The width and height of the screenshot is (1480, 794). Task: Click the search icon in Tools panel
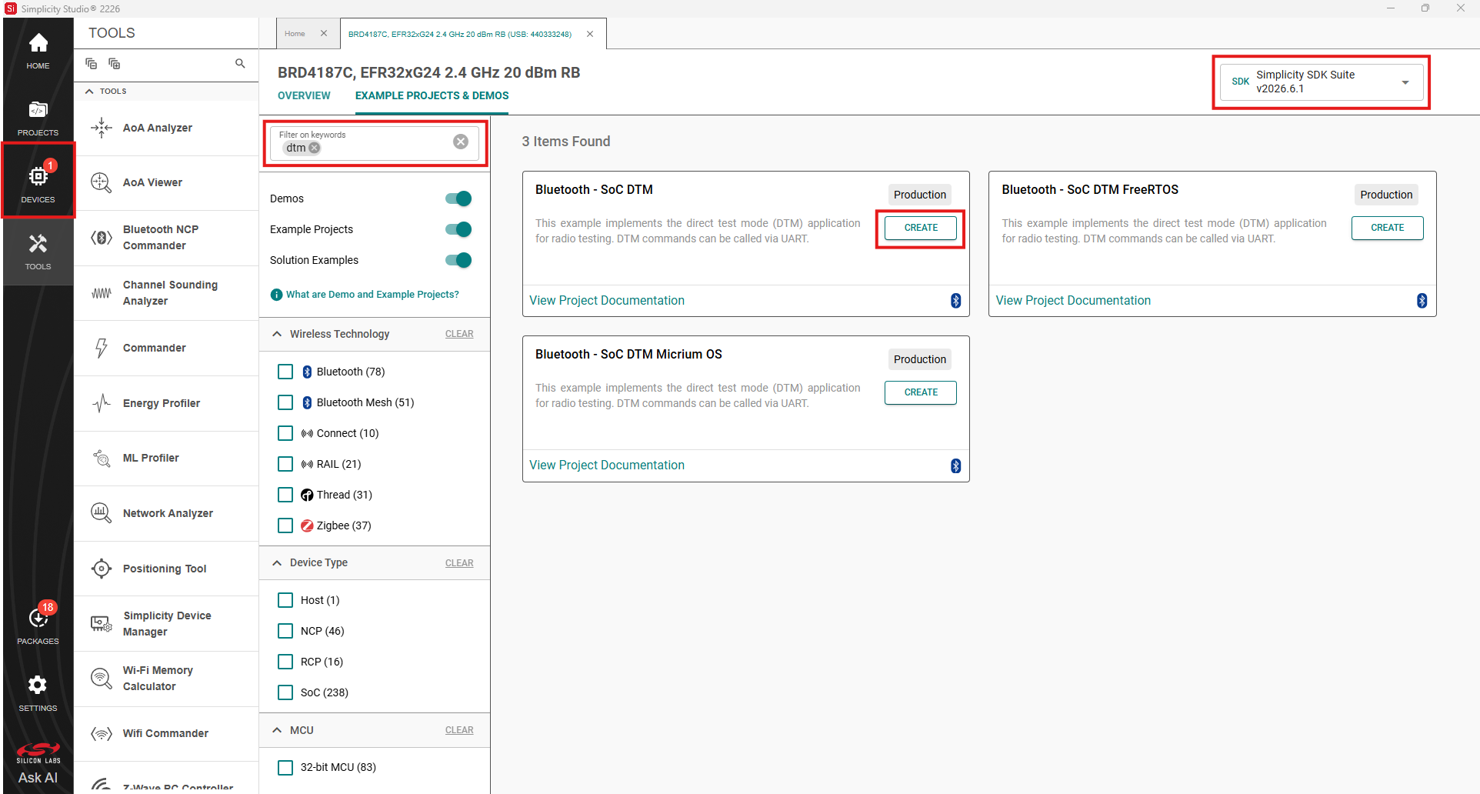pyautogui.click(x=240, y=64)
